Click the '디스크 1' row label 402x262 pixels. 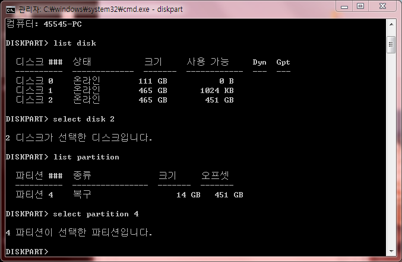pos(34,90)
